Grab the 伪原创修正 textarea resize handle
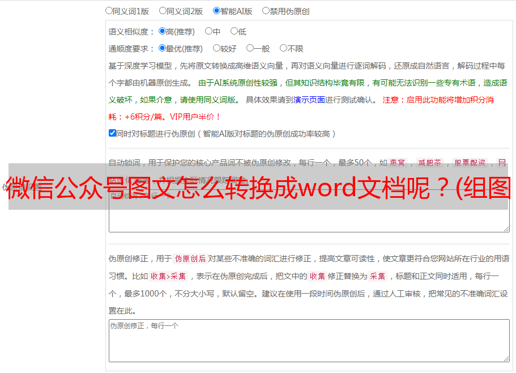This screenshot has width=516, height=373. click(506, 358)
